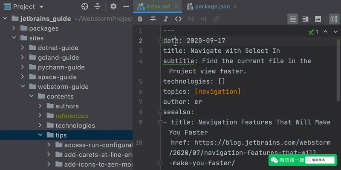Toggle code span formatting

click(178, 19)
